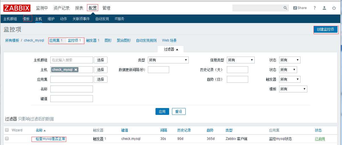Toggle select-all checkbox in table header
This screenshot has width=342, height=145.
[x=7, y=130]
